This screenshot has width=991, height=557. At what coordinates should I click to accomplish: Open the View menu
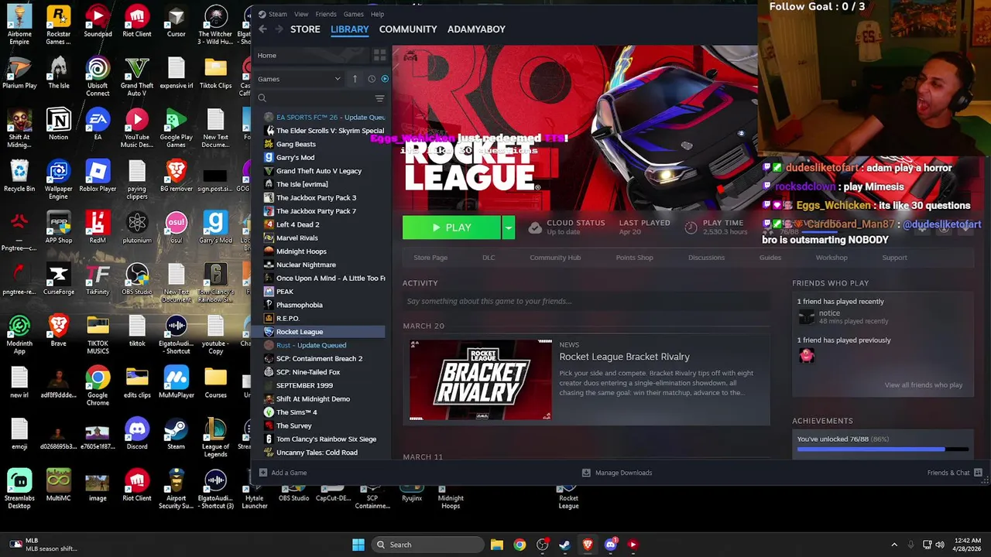point(301,14)
